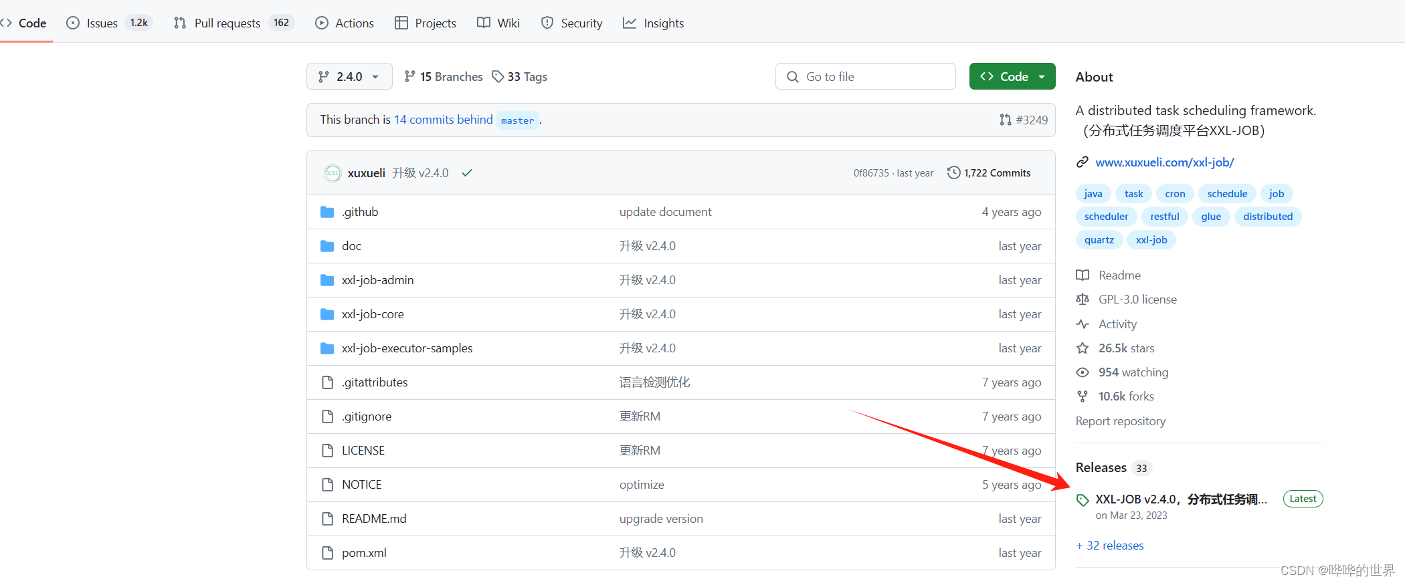Open the xxl-job-core folder
The image size is (1405, 583).
coord(373,314)
